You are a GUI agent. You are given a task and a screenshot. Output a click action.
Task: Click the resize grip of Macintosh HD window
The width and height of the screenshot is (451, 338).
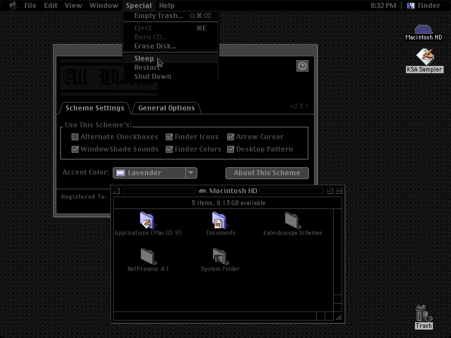coord(338,317)
